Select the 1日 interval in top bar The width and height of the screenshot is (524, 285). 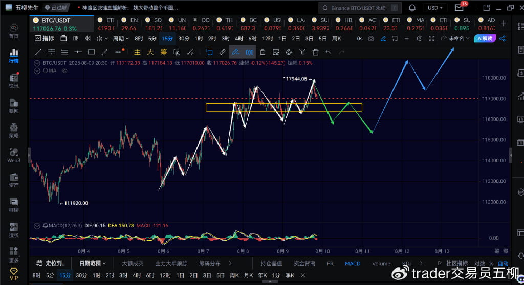(282, 38)
